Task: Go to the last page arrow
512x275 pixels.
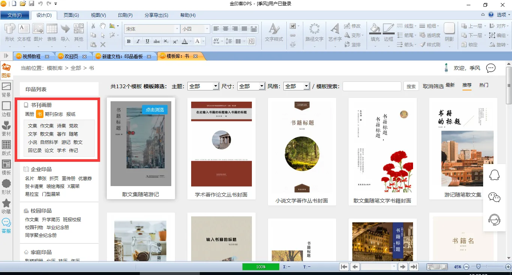Action: pos(413,267)
